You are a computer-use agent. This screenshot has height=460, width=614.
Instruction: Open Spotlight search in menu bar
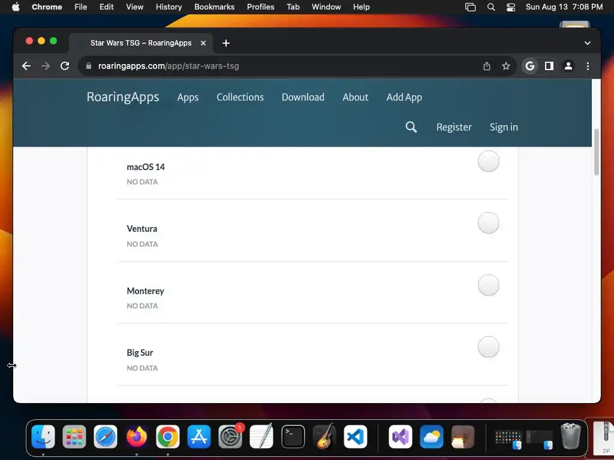pyautogui.click(x=491, y=7)
